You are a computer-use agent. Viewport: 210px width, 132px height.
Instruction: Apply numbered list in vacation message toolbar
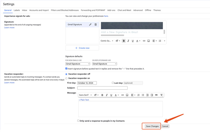click(138, 95)
